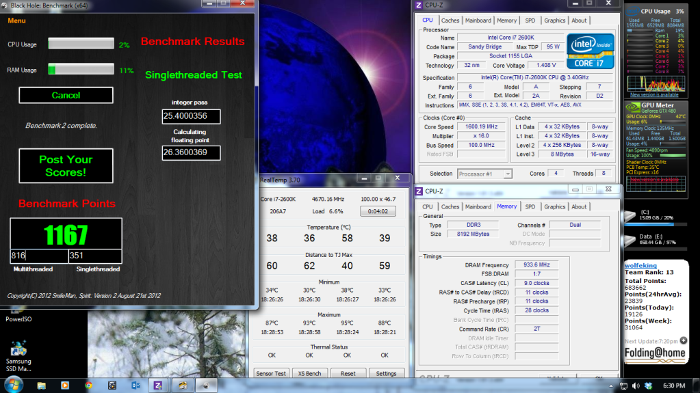The height and width of the screenshot is (393, 700).
Task: Select the DRAM Frequency value 933.6 MHz
Action: pos(536,265)
